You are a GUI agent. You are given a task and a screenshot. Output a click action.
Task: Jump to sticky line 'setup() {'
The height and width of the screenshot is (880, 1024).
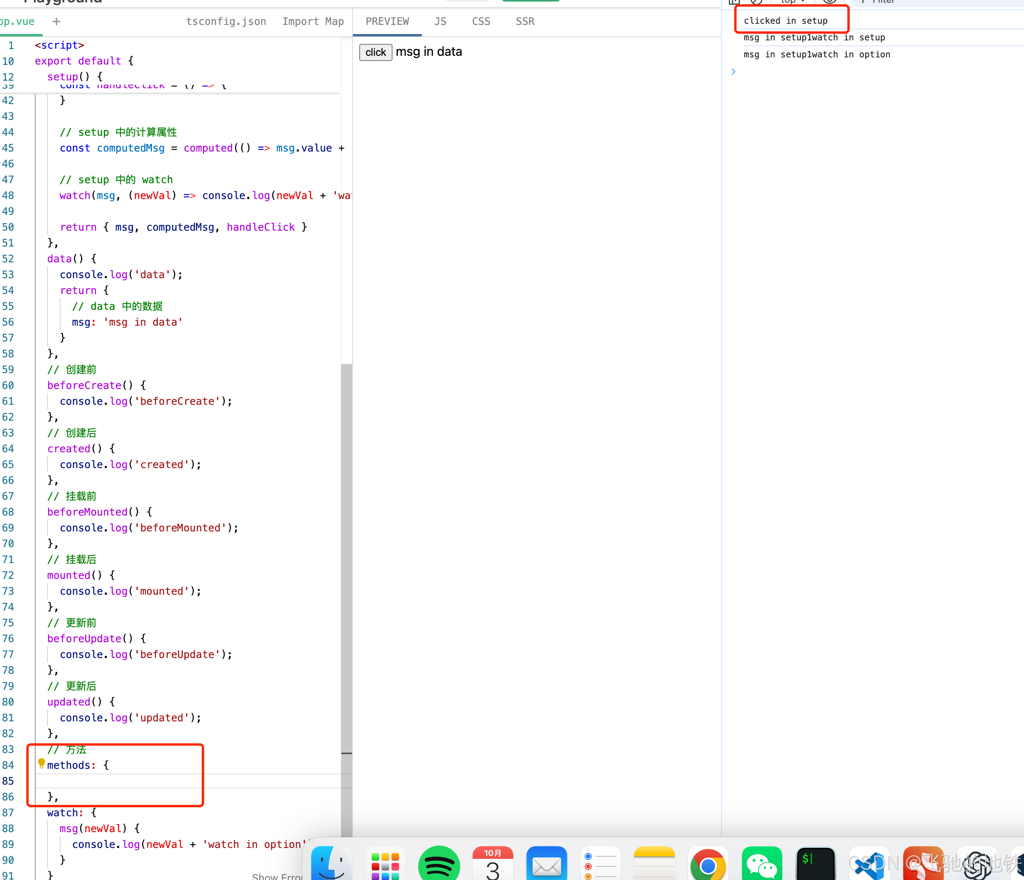pos(75,77)
